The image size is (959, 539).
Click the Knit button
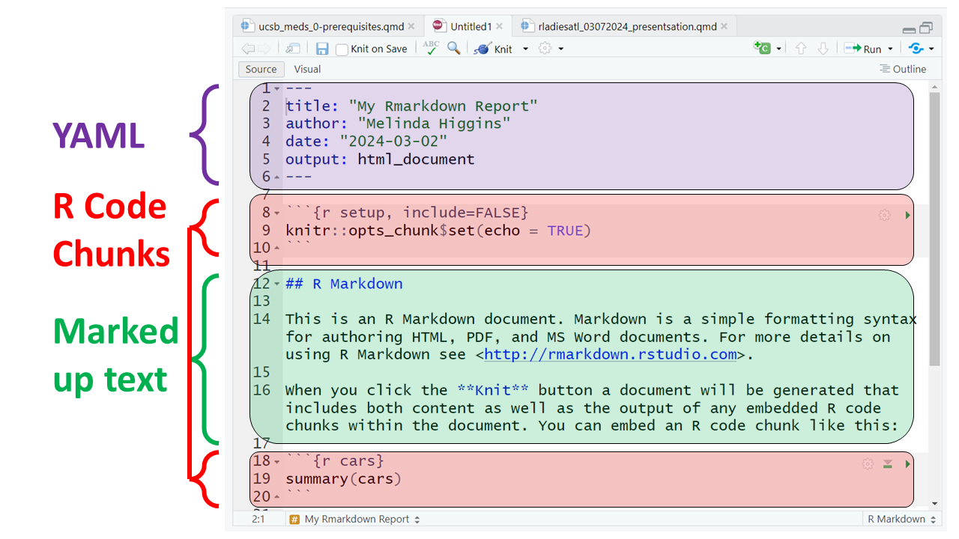(x=494, y=49)
